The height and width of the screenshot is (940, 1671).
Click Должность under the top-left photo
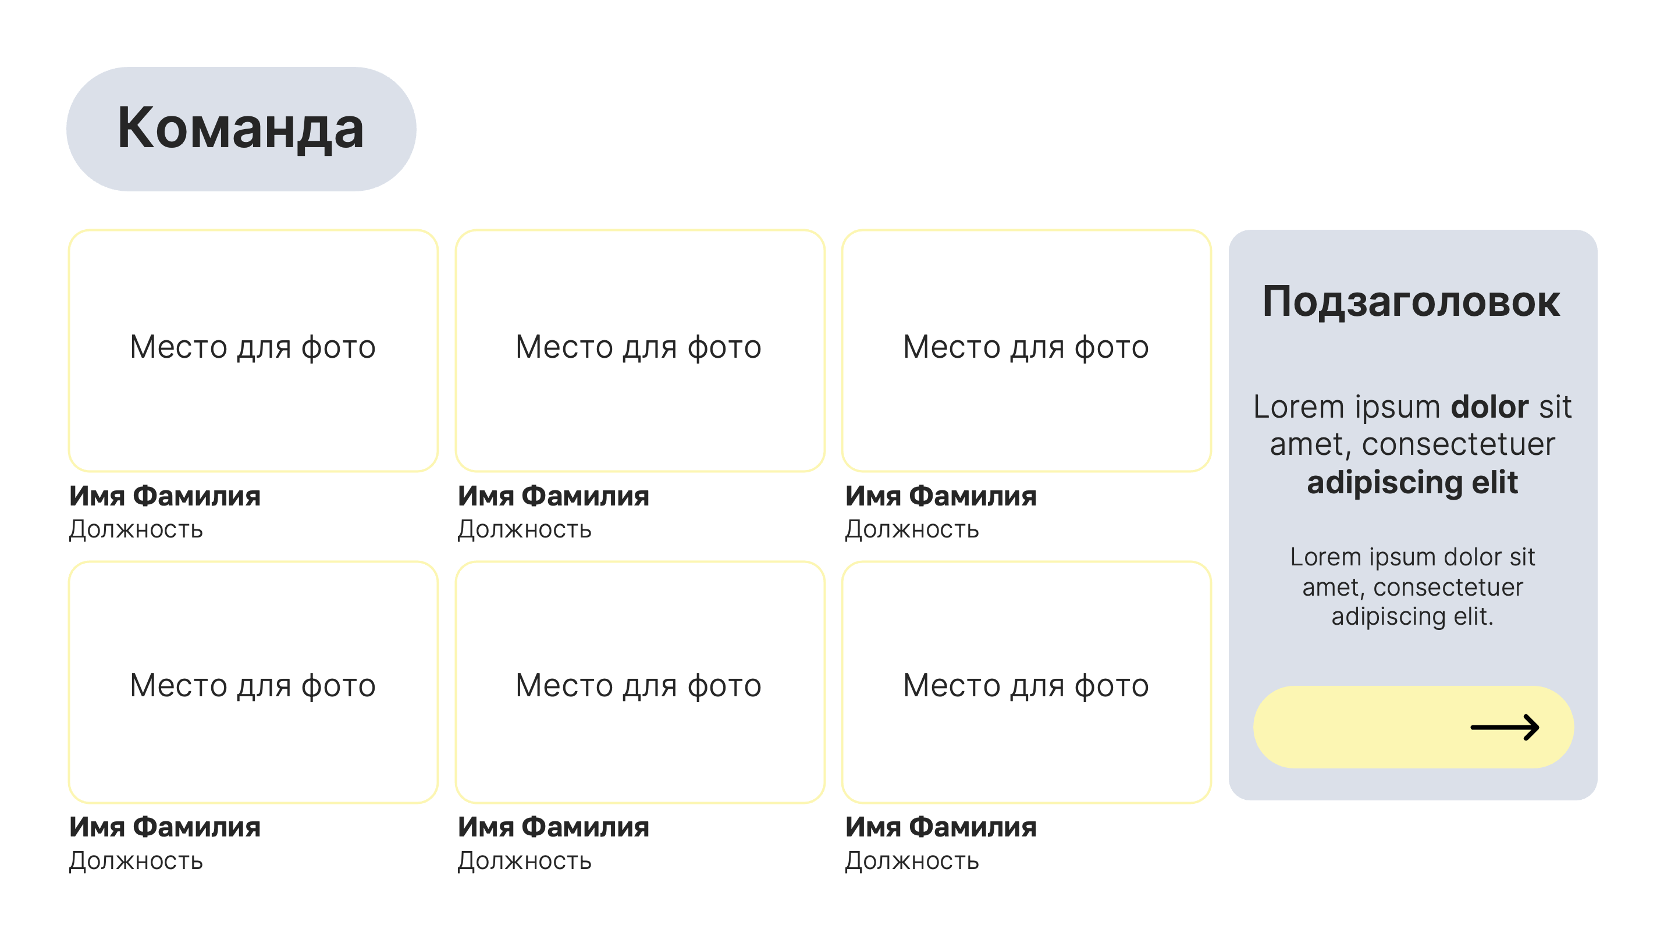click(136, 529)
